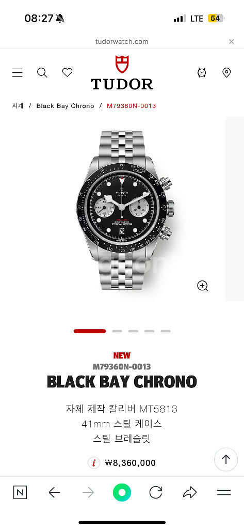Go back with the browser back arrow
The height and width of the screenshot is (529, 244).
click(x=54, y=493)
